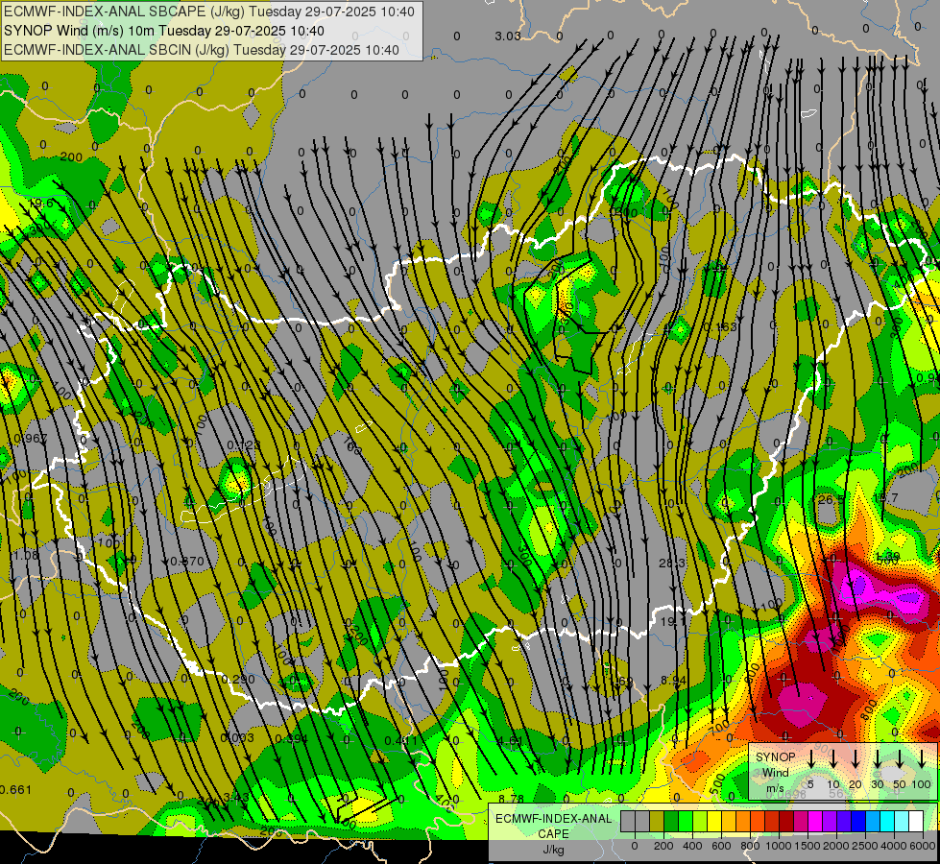940x864 pixels.
Task: Click the '4.61' value on the map
Action: tap(510, 740)
